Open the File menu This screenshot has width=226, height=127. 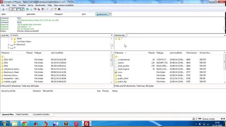2,5
